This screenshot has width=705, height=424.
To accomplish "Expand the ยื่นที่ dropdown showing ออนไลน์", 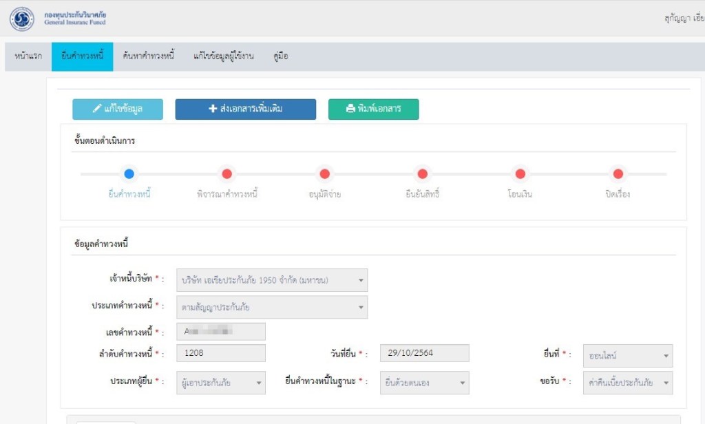I will [x=627, y=356].
